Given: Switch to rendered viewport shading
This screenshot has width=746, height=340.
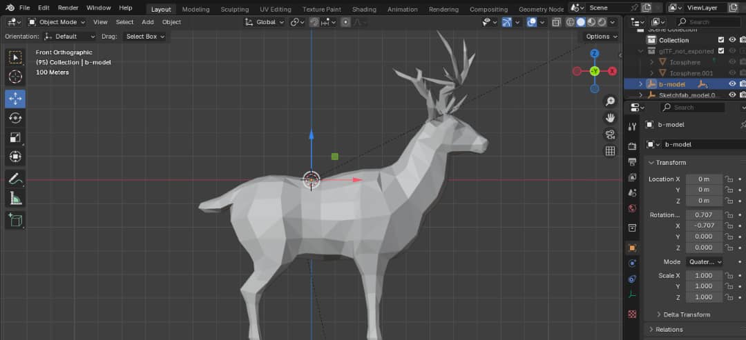Looking at the screenshot, I should (602, 22).
